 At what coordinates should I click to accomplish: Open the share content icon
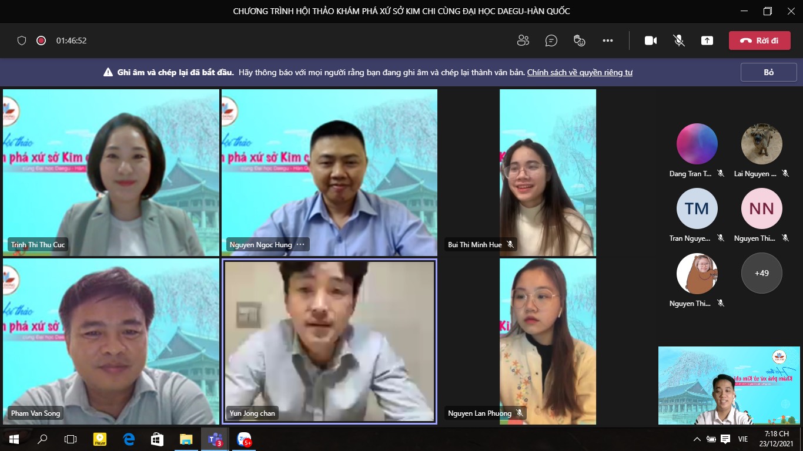(707, 41)
